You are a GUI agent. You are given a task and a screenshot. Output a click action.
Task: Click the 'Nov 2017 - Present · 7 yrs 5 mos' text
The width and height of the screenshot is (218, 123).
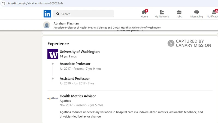(x=81, y=105)
